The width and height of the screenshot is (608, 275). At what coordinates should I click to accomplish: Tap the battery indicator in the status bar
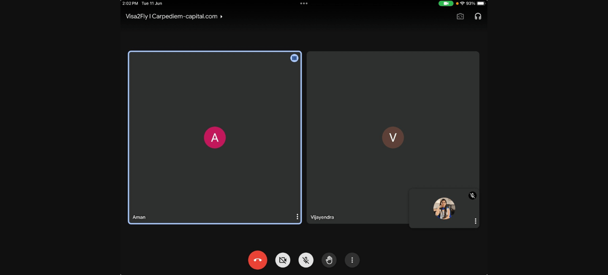481,3
